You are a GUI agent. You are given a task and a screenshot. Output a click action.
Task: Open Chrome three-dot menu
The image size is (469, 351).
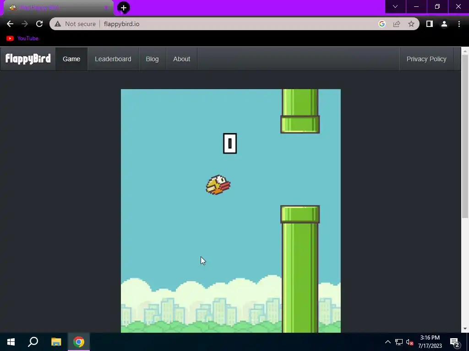(x=459, y=24)
